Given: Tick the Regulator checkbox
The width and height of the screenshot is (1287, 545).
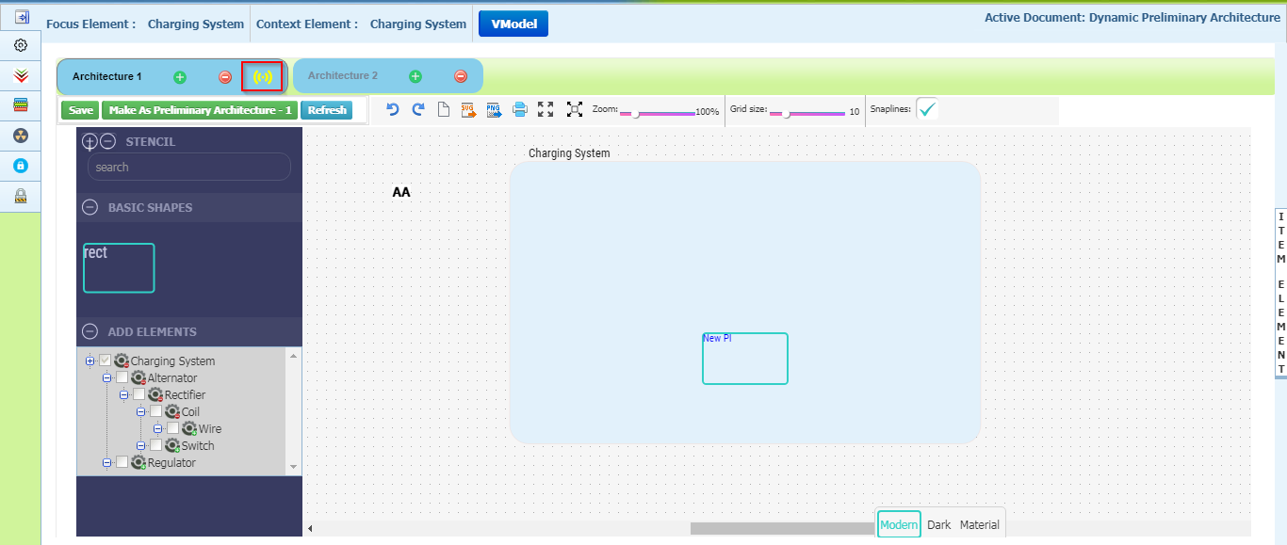Looking at the screenshot, I should [122, 463].
